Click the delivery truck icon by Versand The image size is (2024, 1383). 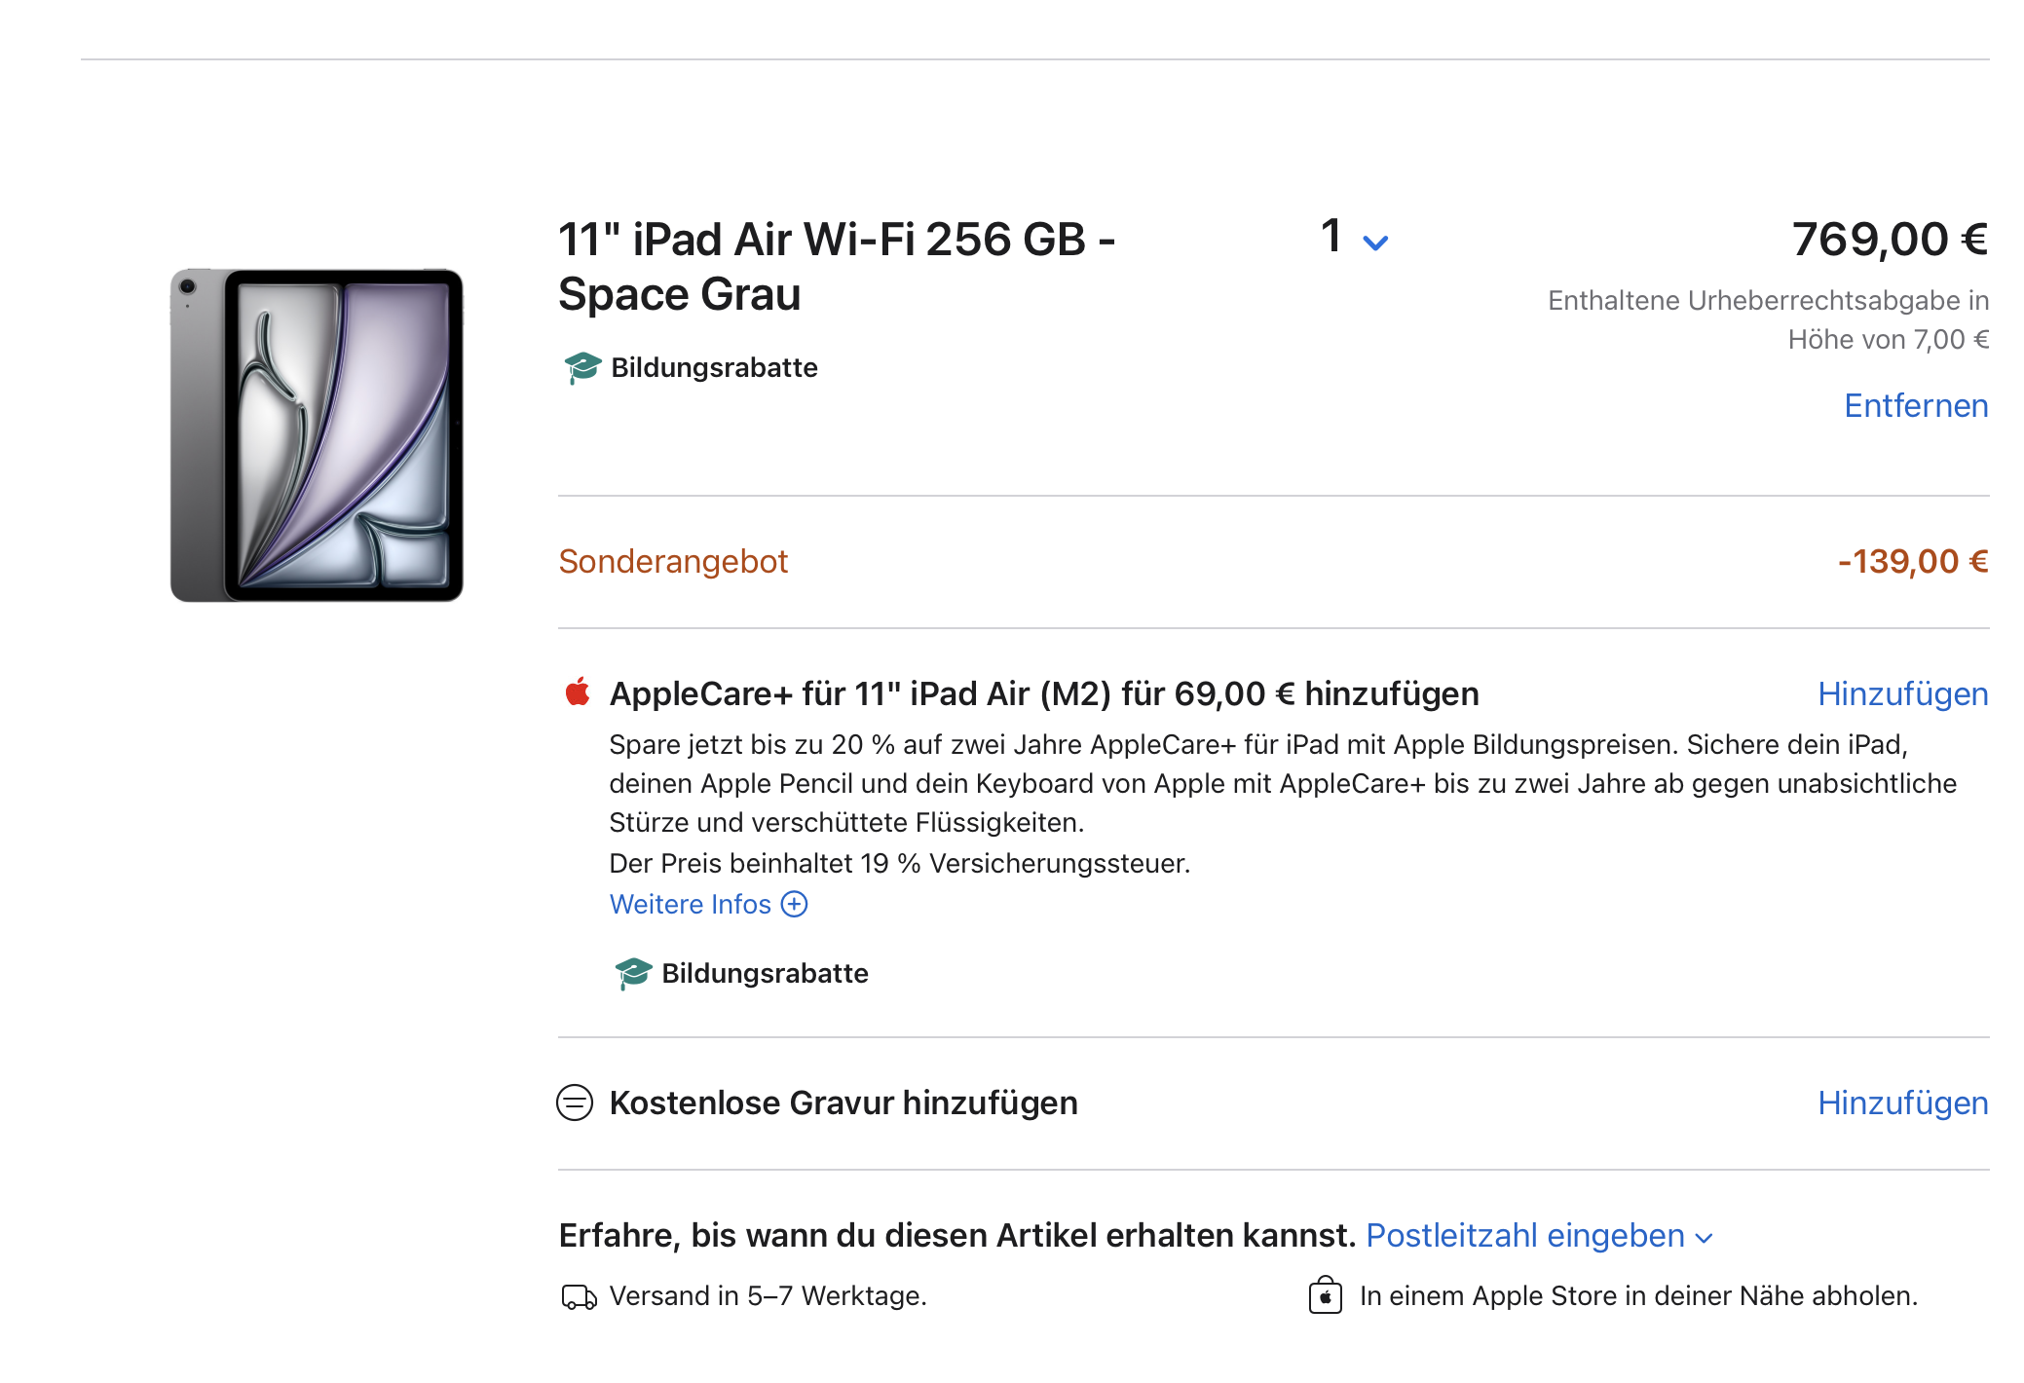click(x=579, y=1297)
